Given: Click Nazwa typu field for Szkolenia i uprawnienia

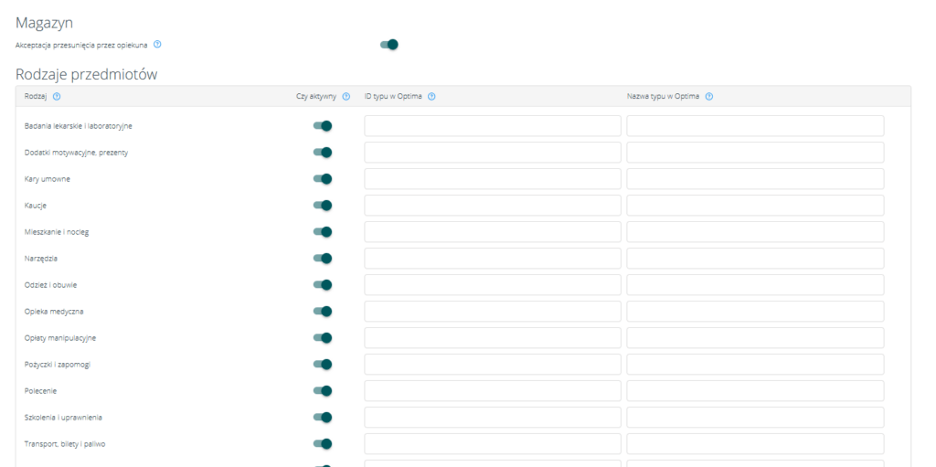Looking at the screenshot, I should pyautogui.click(x=755, y=418).
